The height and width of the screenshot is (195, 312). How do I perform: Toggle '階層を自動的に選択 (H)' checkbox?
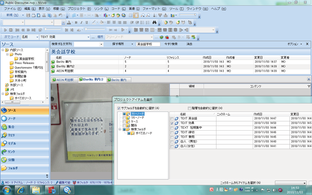click(x=189, y=108)
